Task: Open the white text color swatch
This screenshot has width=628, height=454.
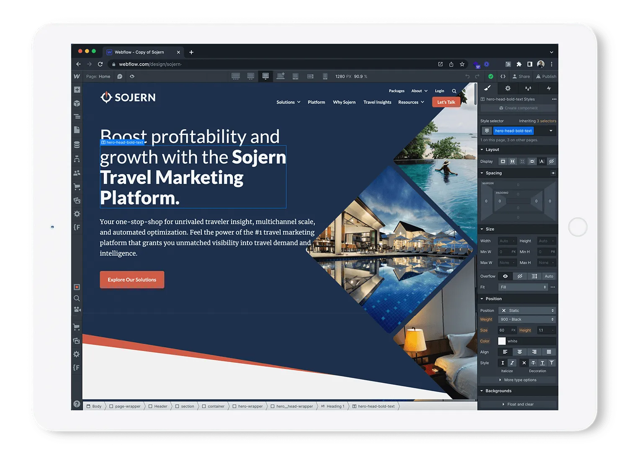Action: (x=502, y=341)
